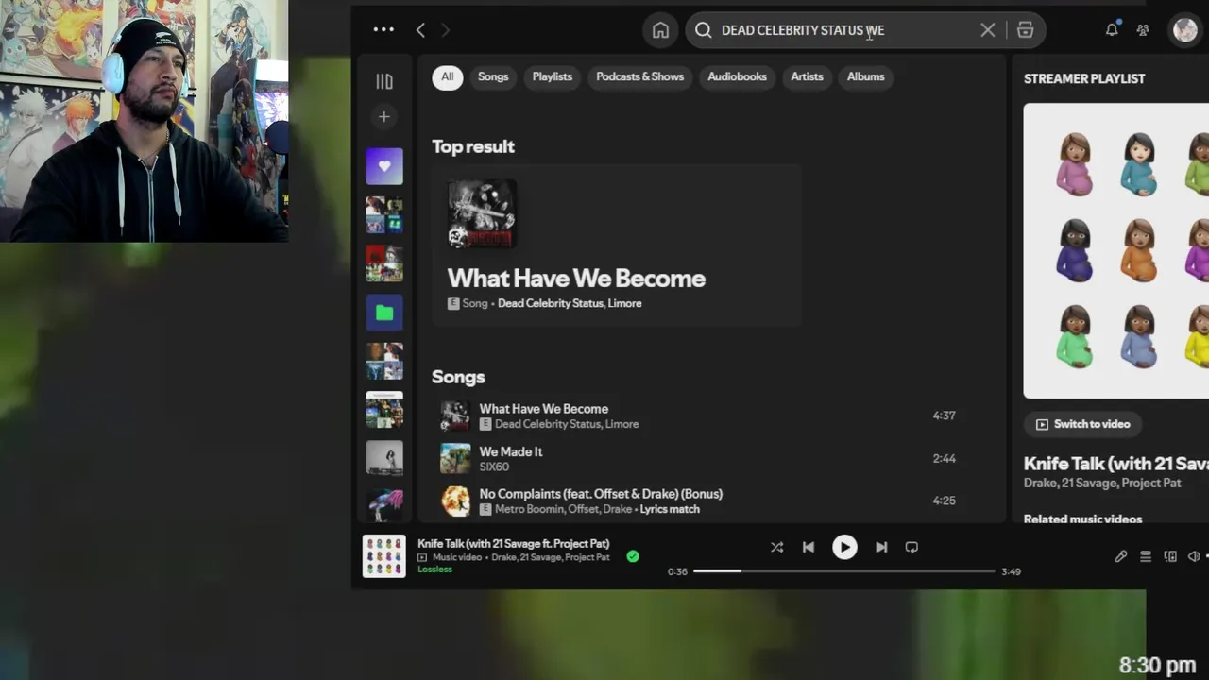Screen dimensions: 1209x680
Task: Open the Streamer Playlist cover image
Action: point(1116,250)
